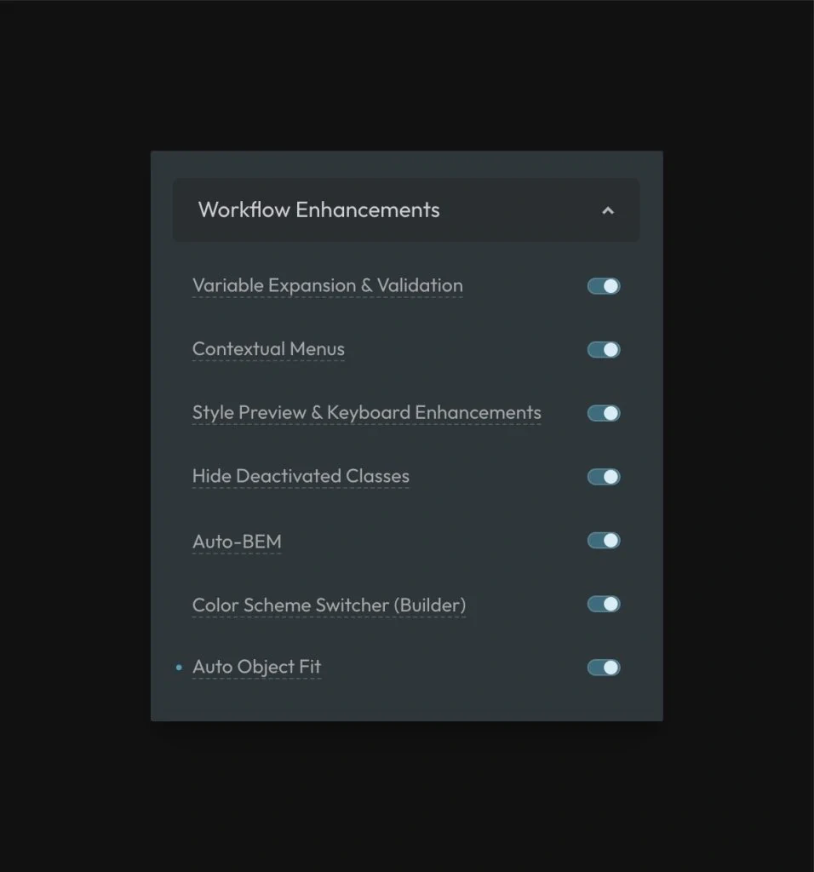The image size is (814, 872).
Task: Disable Hide Deactivated Classes
Action: pyautogui.click(x=603, y=476)
